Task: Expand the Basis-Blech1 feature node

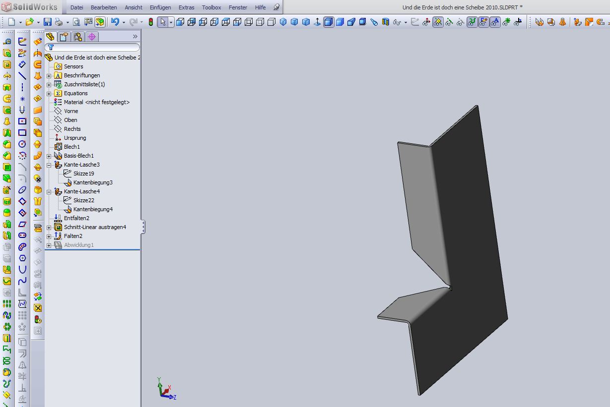Action: pyautogui.click(x=49, y=156)
